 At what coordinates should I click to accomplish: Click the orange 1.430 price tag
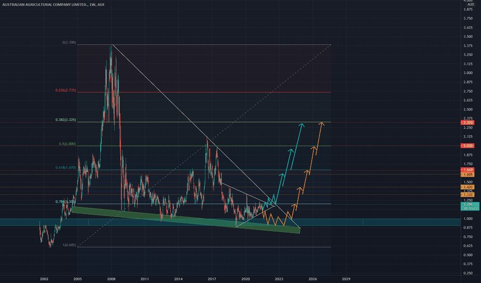[468, 187]
